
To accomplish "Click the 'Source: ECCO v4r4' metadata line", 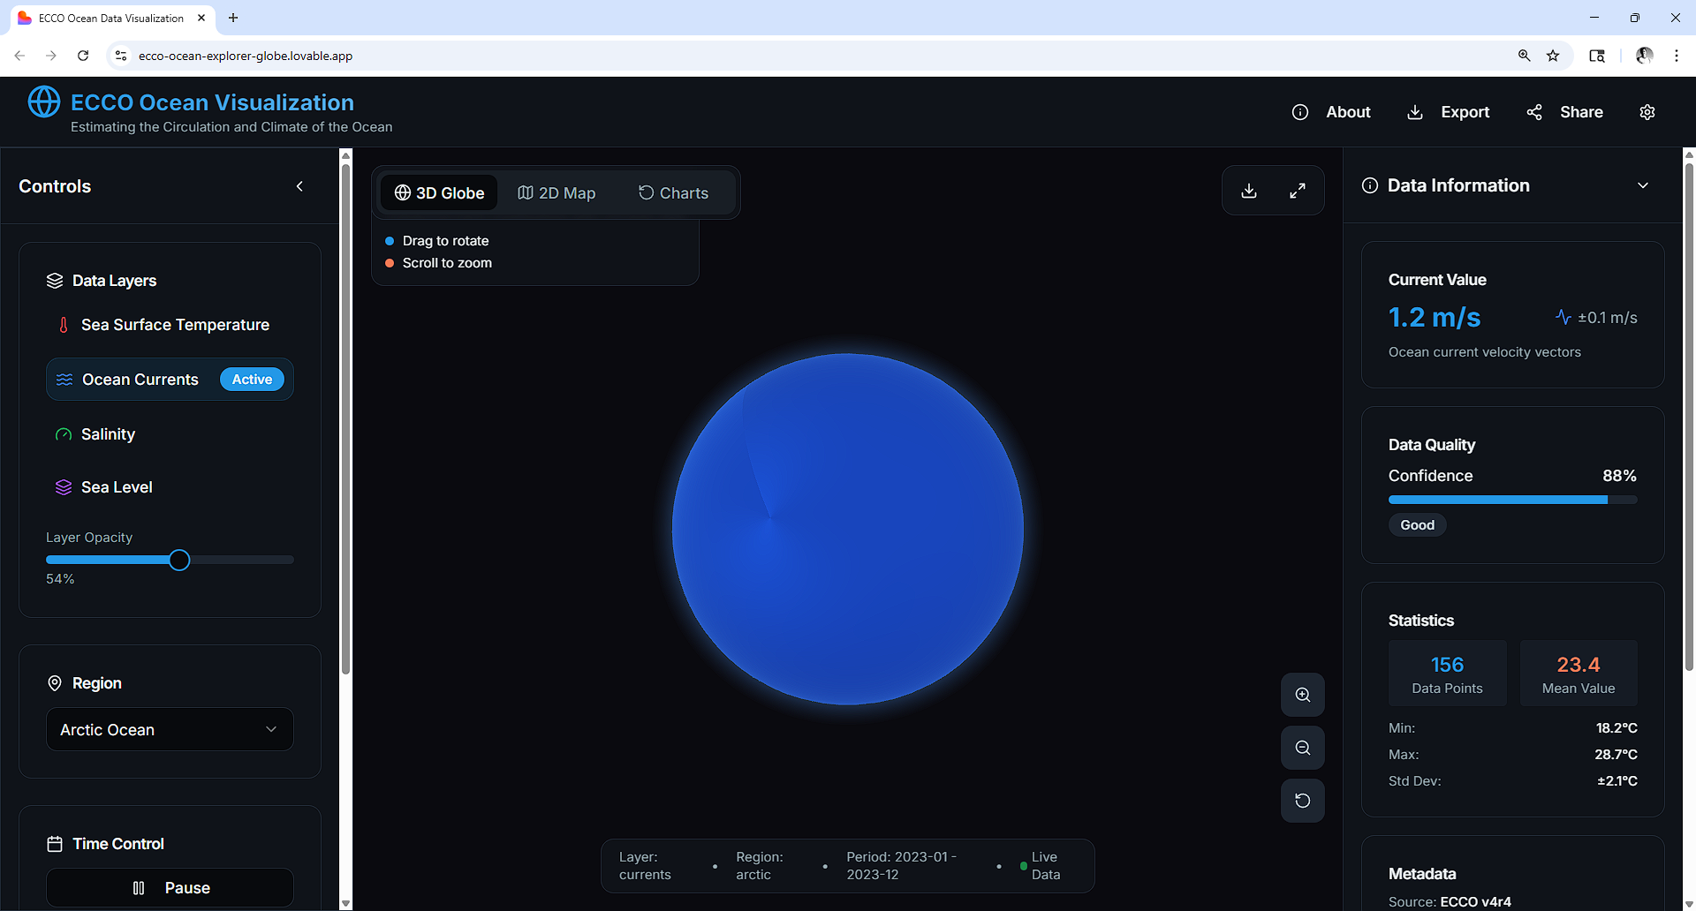I will (x=1450, y=901).
